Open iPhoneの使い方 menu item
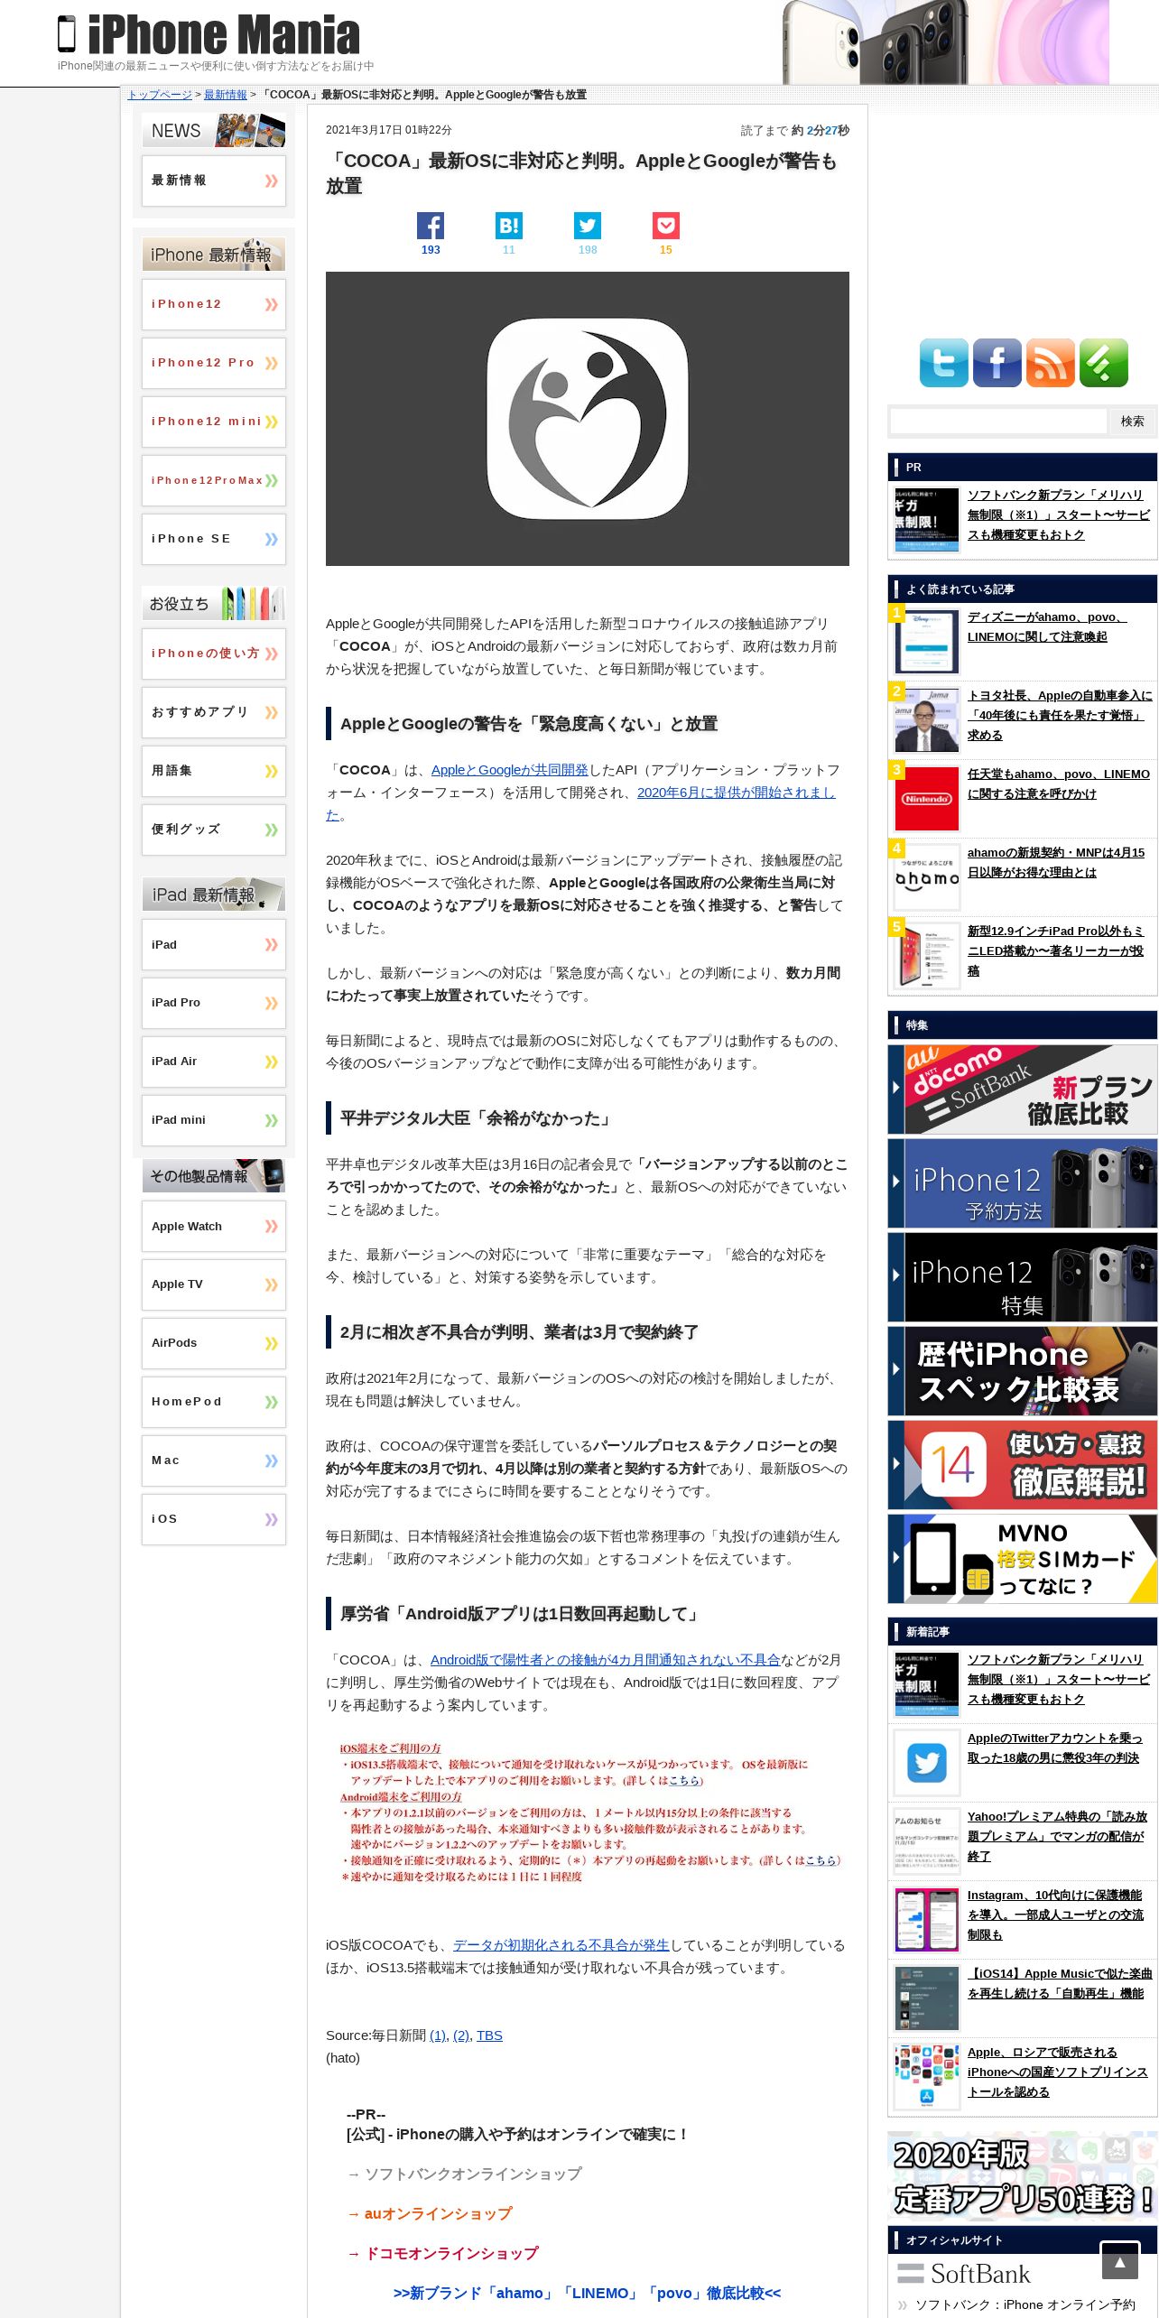The height and width of the screenshot is (2318, 1159). pyautogui.click(x=214, y=654)
